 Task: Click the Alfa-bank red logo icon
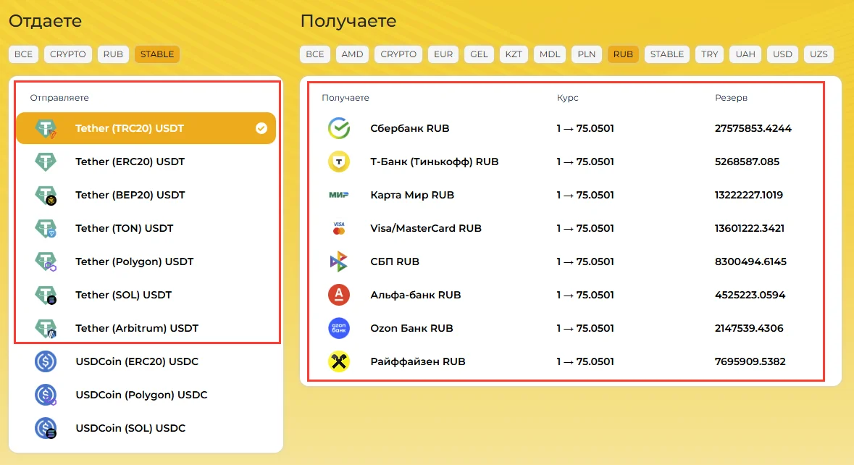pos(339,295)
